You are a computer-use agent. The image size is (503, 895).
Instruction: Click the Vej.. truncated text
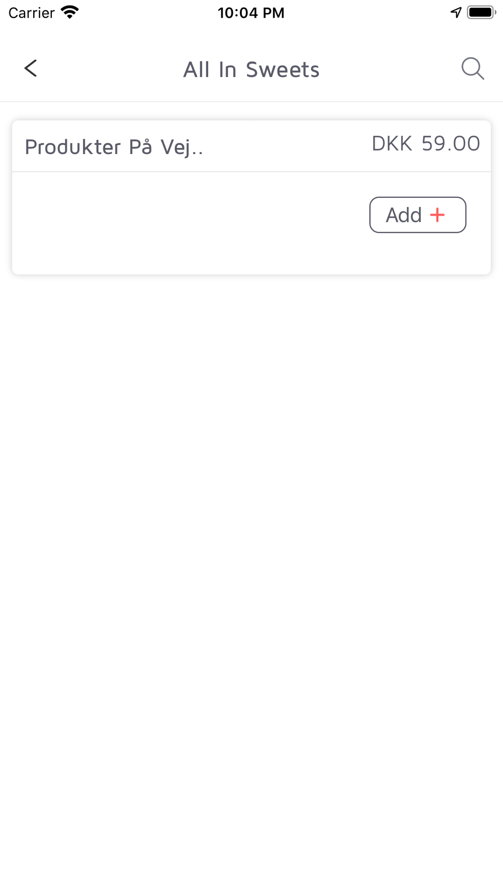(182, 147)
